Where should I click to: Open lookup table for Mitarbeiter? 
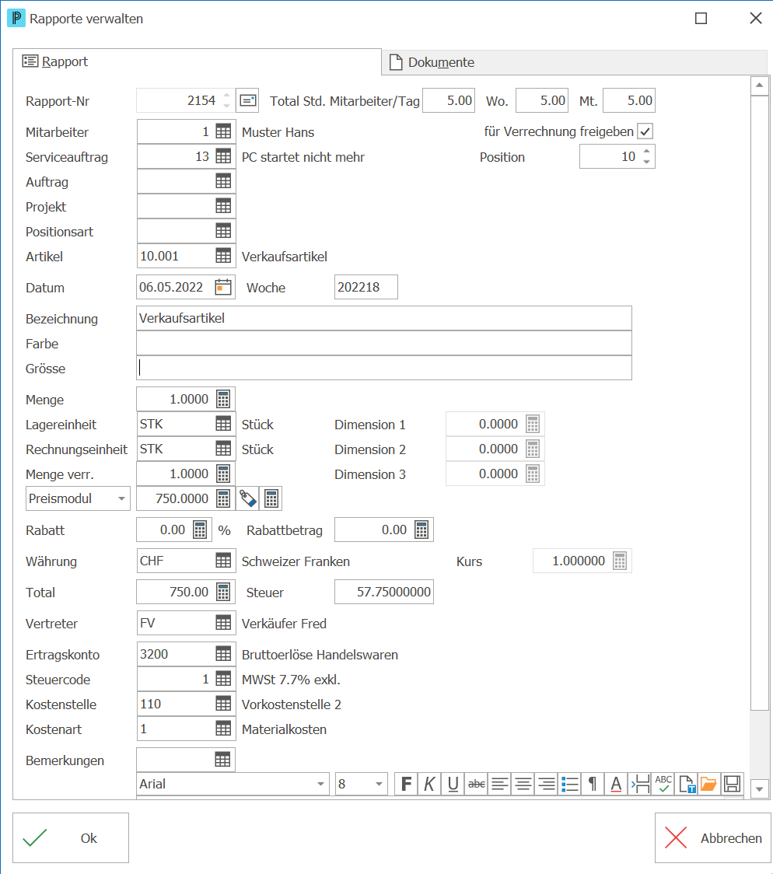coord(223,131)
